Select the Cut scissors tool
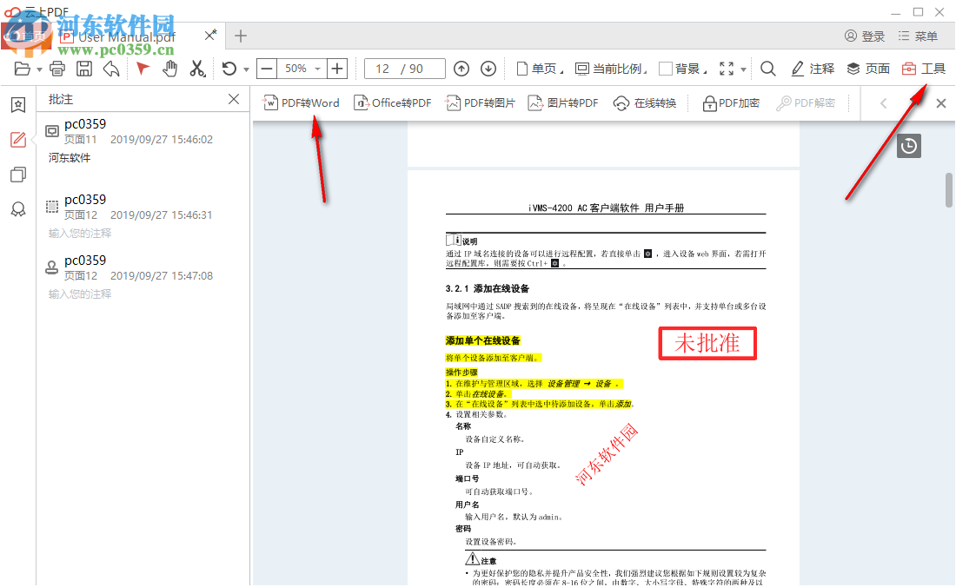This screenshot has width=956, height=587. (196, 68)
